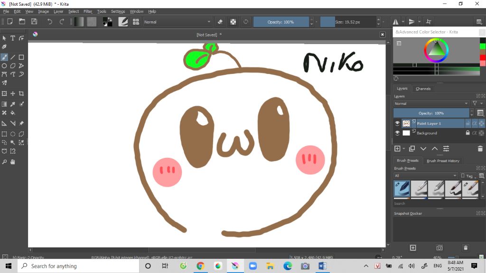Unlock the Background layer
Viewport: 486px width, 273px height.
point(467,133)
